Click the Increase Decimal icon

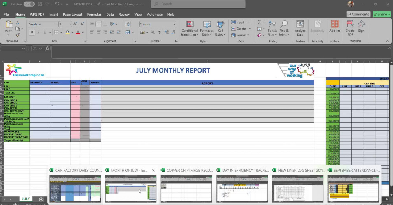coord(166,32)
